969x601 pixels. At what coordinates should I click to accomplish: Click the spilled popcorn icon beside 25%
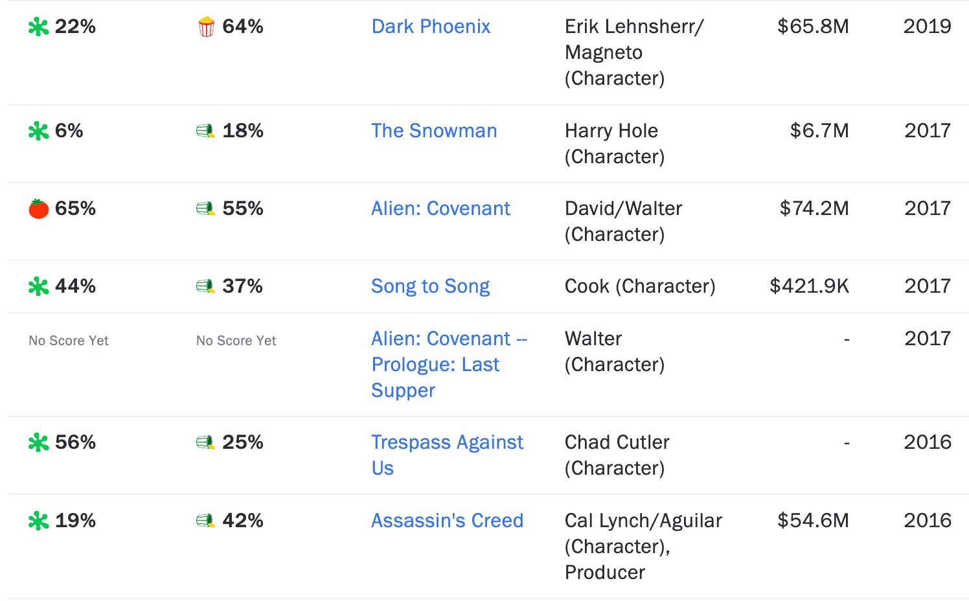click(205, 443)
